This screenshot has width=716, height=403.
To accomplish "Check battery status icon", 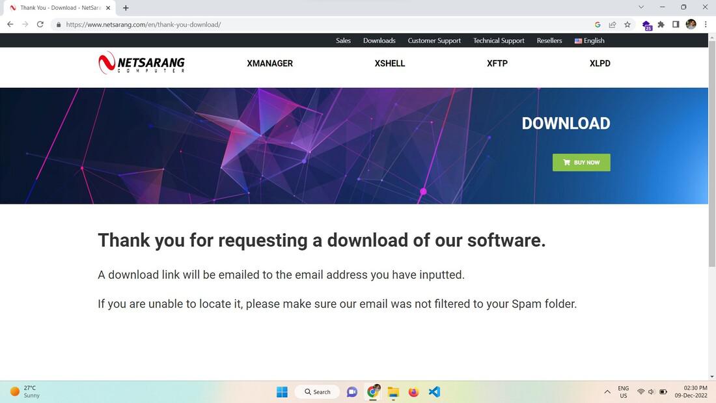I will coord(663,392).
